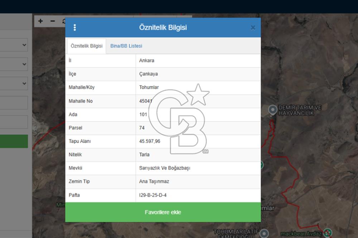Focus the lower text field above green button
The width and height of the screenshot is (358, 238).
(x=14, y=122)
